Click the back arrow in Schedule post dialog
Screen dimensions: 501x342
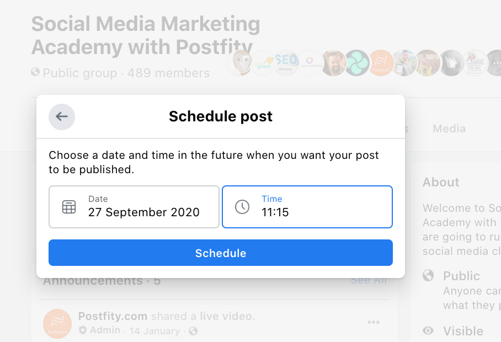pos(61,117)
